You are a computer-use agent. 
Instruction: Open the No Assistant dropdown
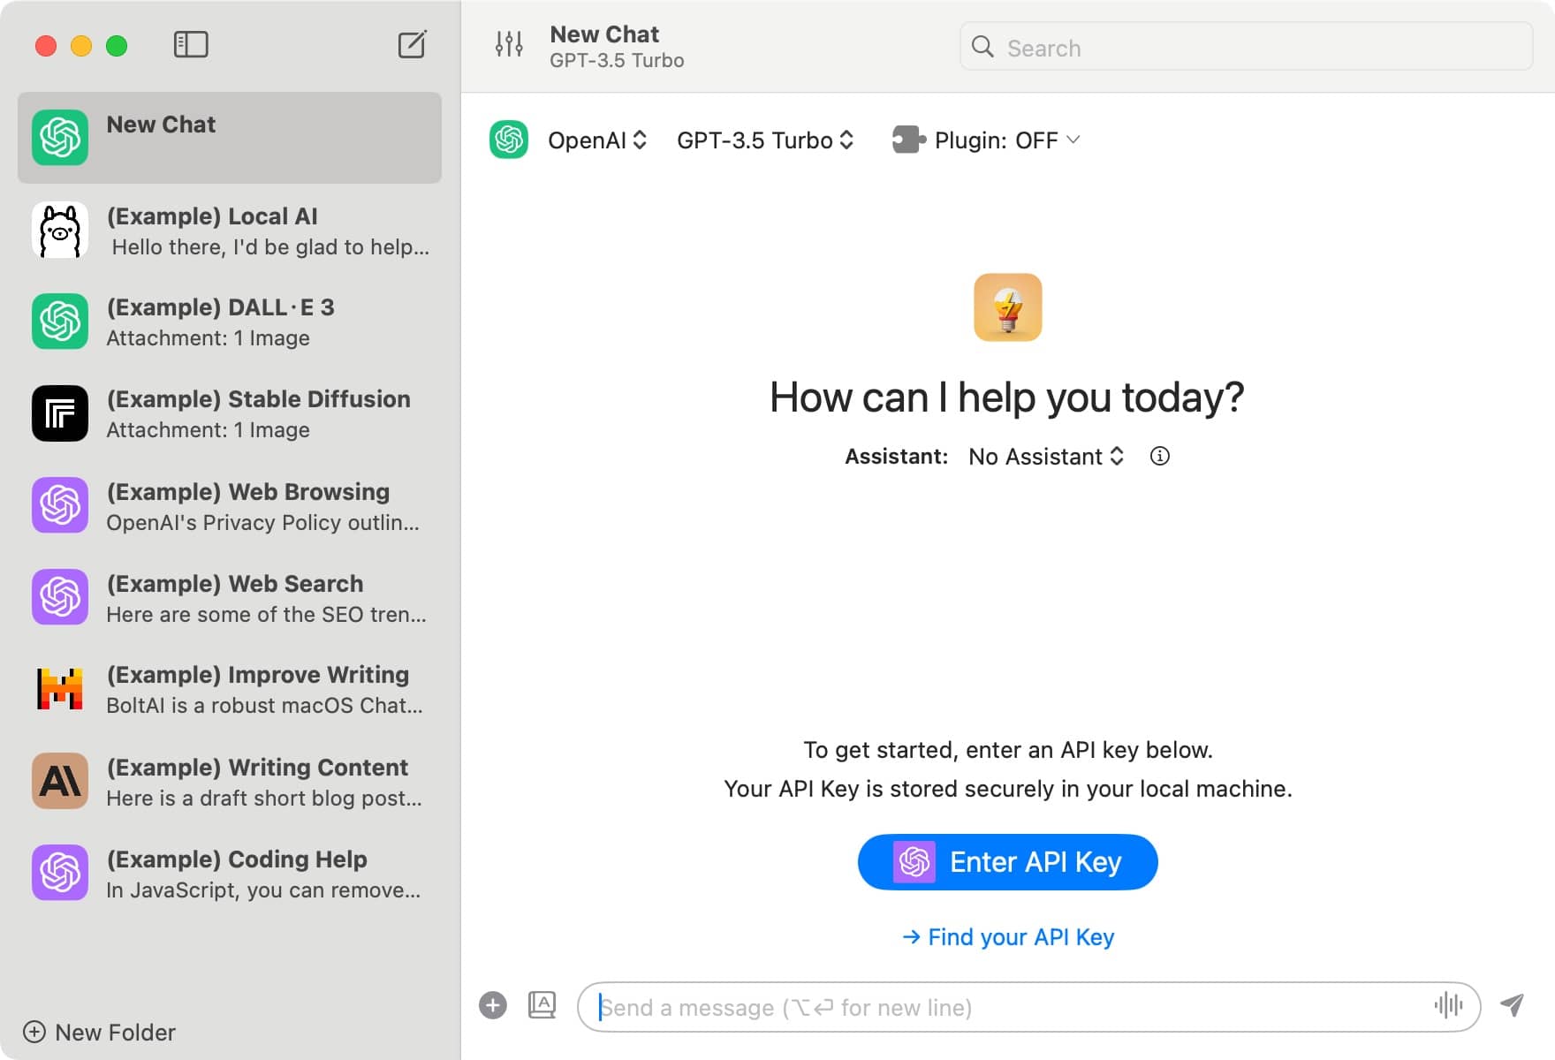(1046, 456)
